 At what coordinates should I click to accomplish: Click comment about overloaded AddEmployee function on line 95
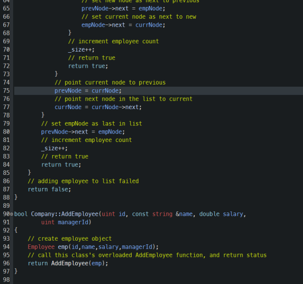click(x=147, y=255)
